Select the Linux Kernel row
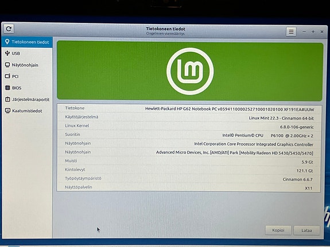Viewport: 330px width, 247px height. coord(189,126)
